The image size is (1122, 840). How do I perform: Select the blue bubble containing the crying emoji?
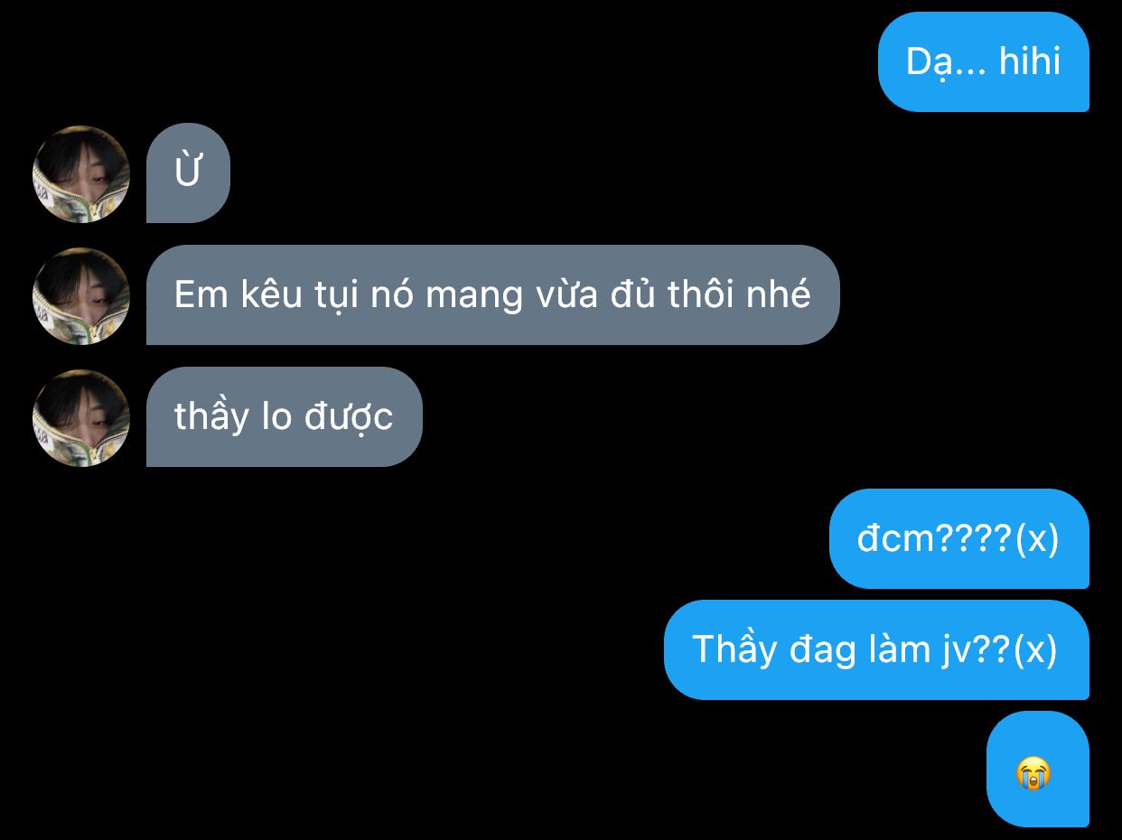(x=1037, y=769)
